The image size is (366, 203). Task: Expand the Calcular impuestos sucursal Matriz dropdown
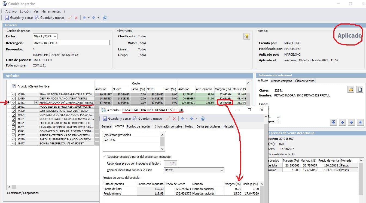click(221, 170)
